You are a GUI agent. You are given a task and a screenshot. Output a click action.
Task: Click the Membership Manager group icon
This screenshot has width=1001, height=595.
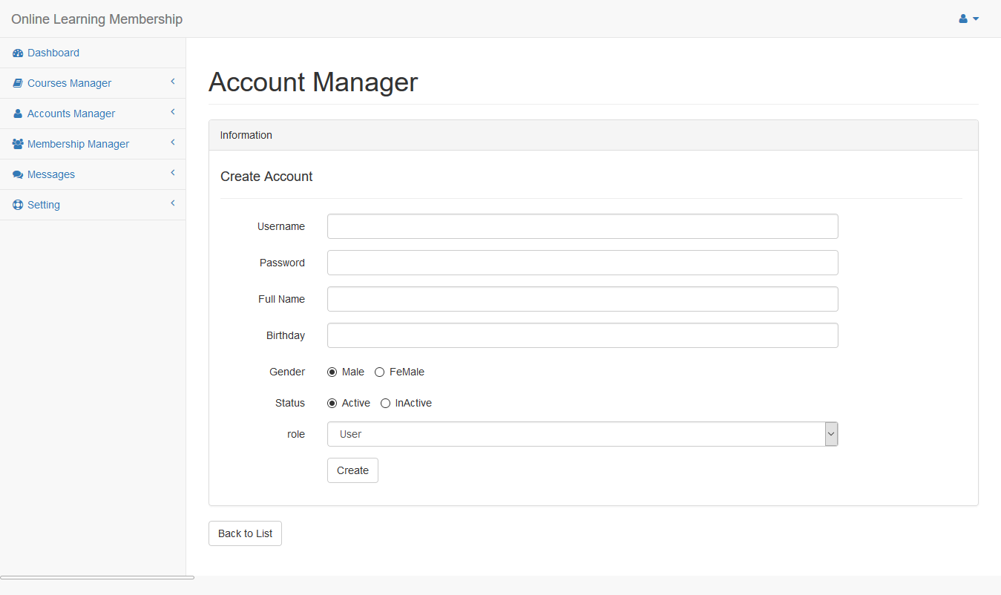(x=18, y=145)
